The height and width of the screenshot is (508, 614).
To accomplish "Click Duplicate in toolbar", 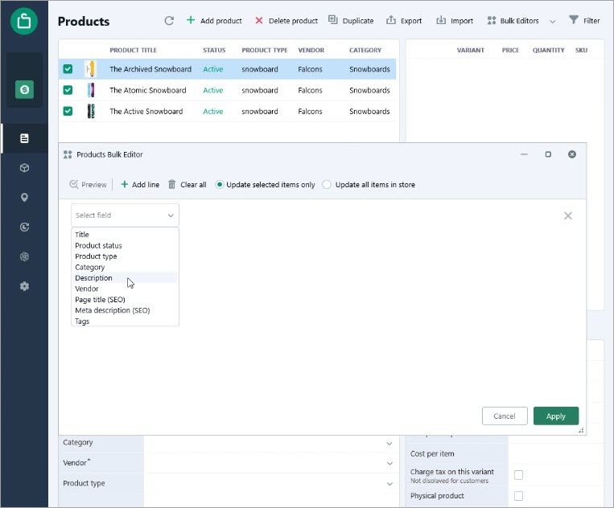I will (x=351, y=21).
